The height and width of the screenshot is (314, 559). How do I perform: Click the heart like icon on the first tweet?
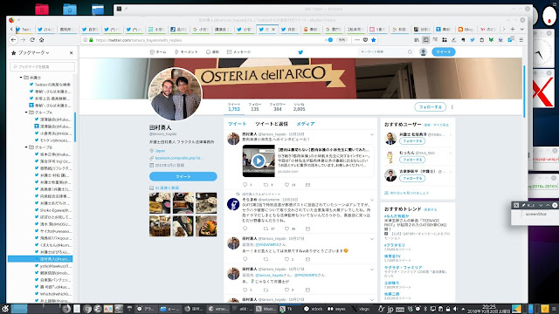(286, 185)
